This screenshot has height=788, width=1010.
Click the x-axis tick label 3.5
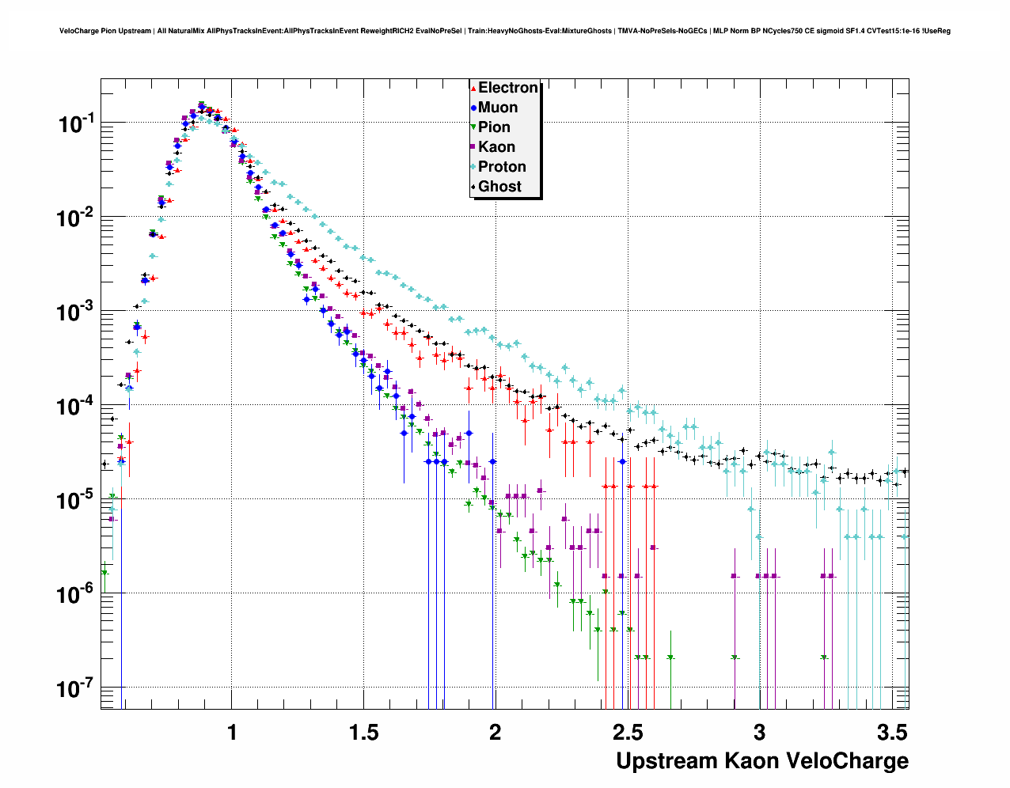[x=892, y=733]
